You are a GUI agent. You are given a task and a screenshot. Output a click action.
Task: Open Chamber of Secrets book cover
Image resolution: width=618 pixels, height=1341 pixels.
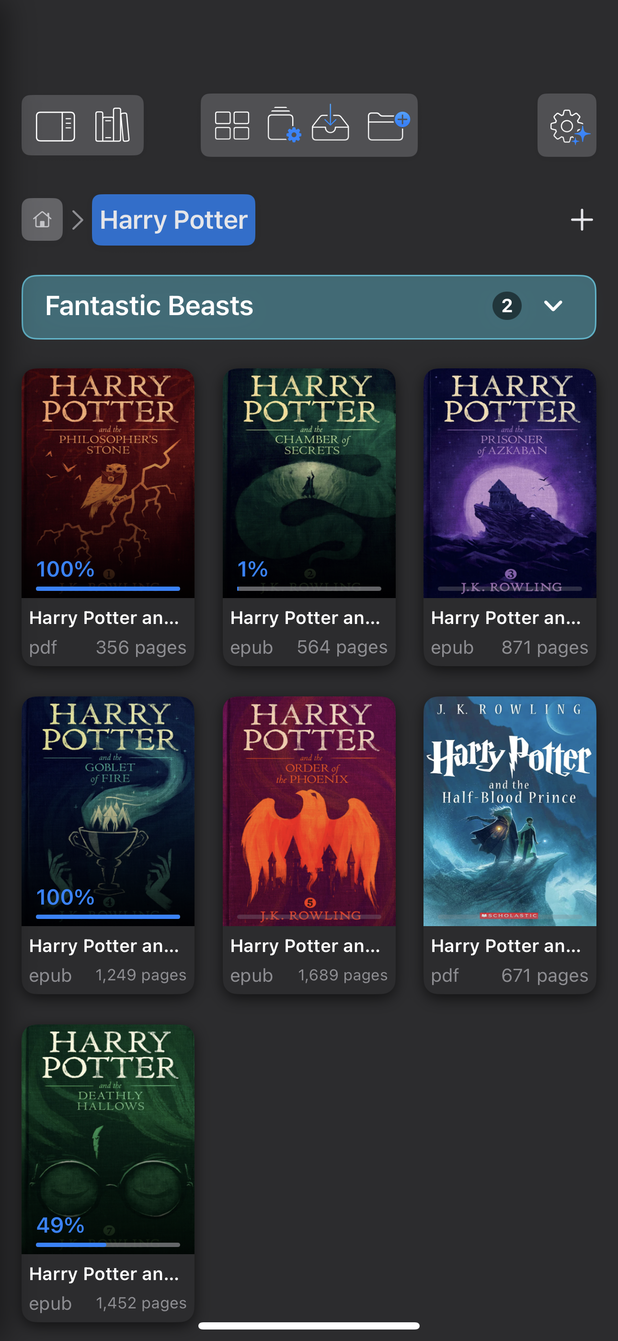tap(309, 479)
